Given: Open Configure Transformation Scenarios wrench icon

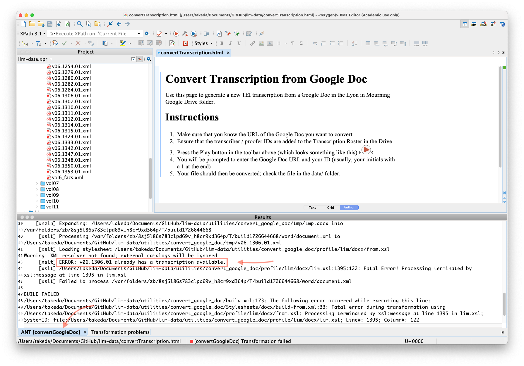Looking at the screenshot, I should (x=185, y=34).
